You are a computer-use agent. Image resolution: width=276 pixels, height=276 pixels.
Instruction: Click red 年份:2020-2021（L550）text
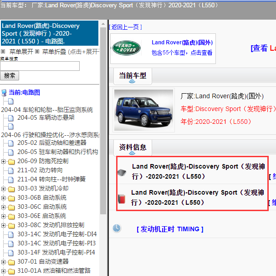[216, 122]
